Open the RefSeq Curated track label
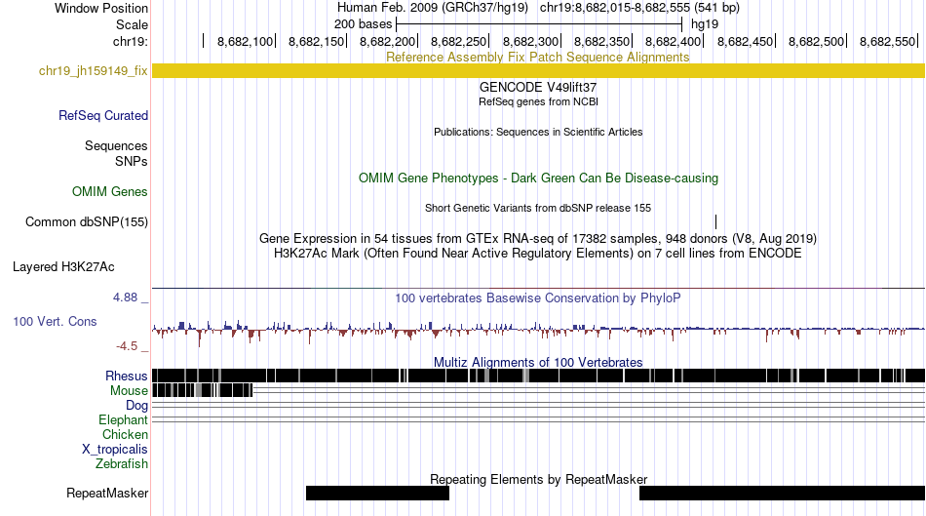This screenshot has height=516, width=926. click(102, 115)
